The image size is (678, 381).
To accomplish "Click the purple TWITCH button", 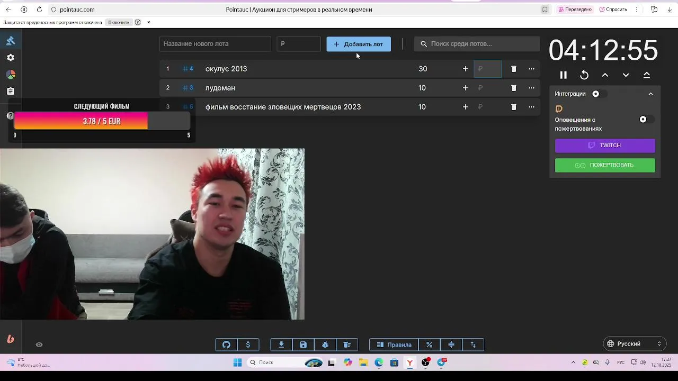I will (605, 146).
